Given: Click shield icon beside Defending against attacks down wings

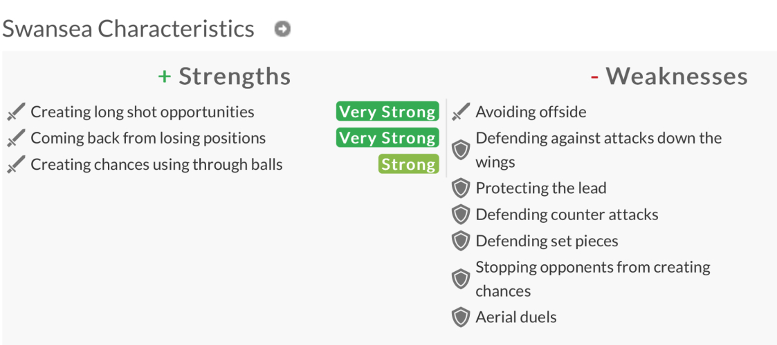Looking at the screenshot, I should click(461, 150).
